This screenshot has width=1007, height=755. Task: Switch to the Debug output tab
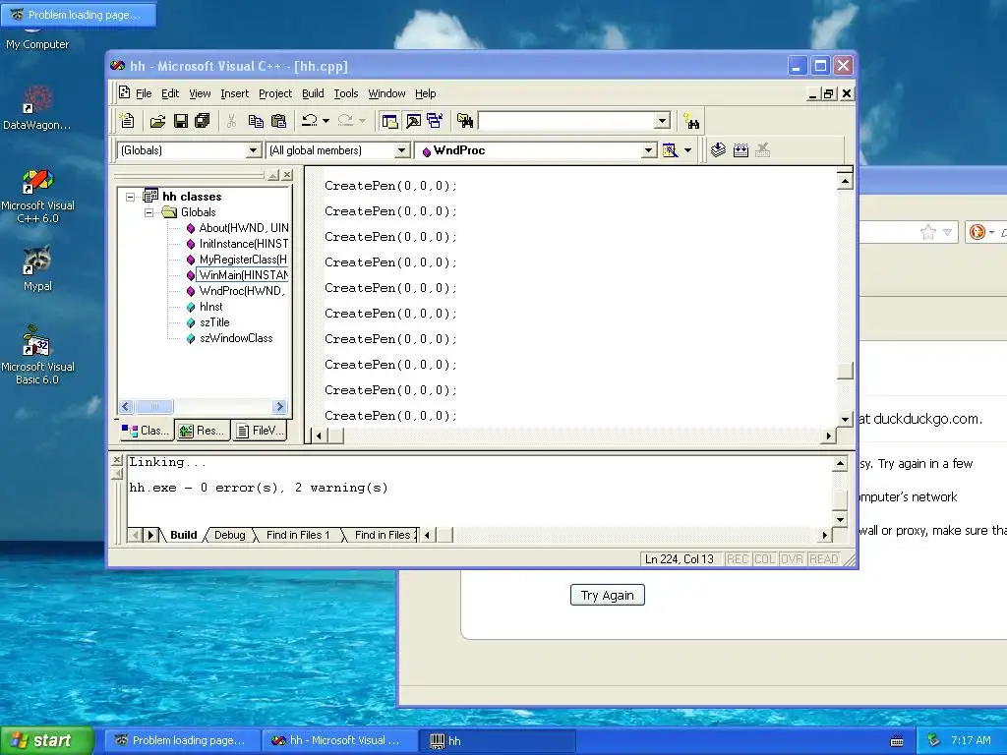(229, 535)
